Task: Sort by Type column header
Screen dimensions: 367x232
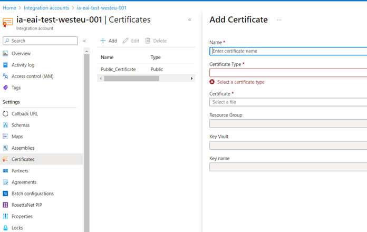Action: point(156,57)
